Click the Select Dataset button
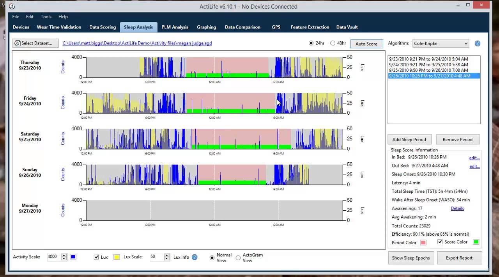The image size is (499, 277). tap(35, 43)
